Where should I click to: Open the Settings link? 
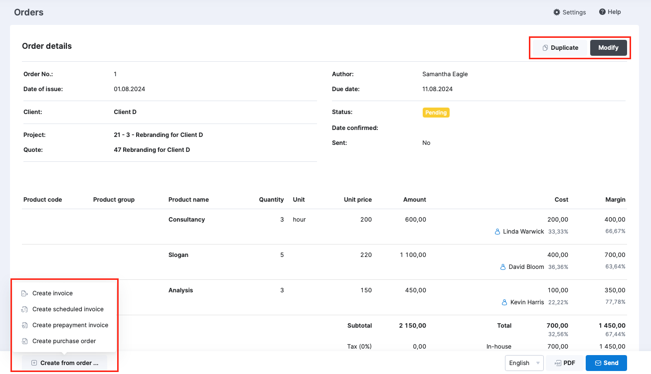point(569,12)
